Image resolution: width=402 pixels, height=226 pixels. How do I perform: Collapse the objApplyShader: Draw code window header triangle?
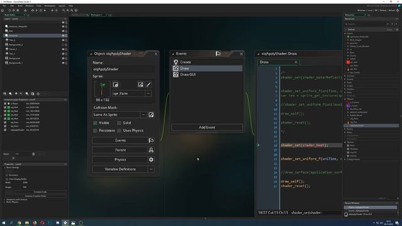point(258,54)
